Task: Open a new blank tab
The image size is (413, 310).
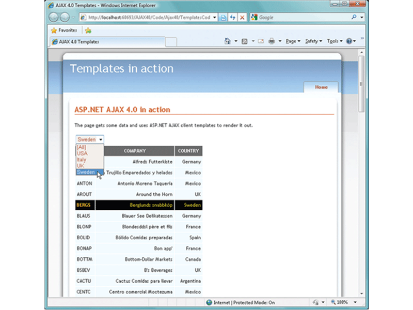Action: tap(171, 42)
